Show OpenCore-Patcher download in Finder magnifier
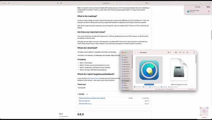 click(x=209, y=11)
